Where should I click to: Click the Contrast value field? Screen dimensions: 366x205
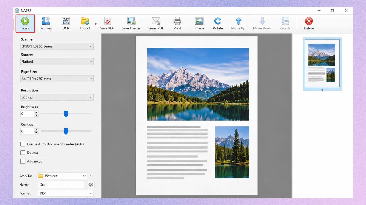[x=27, y=131]
